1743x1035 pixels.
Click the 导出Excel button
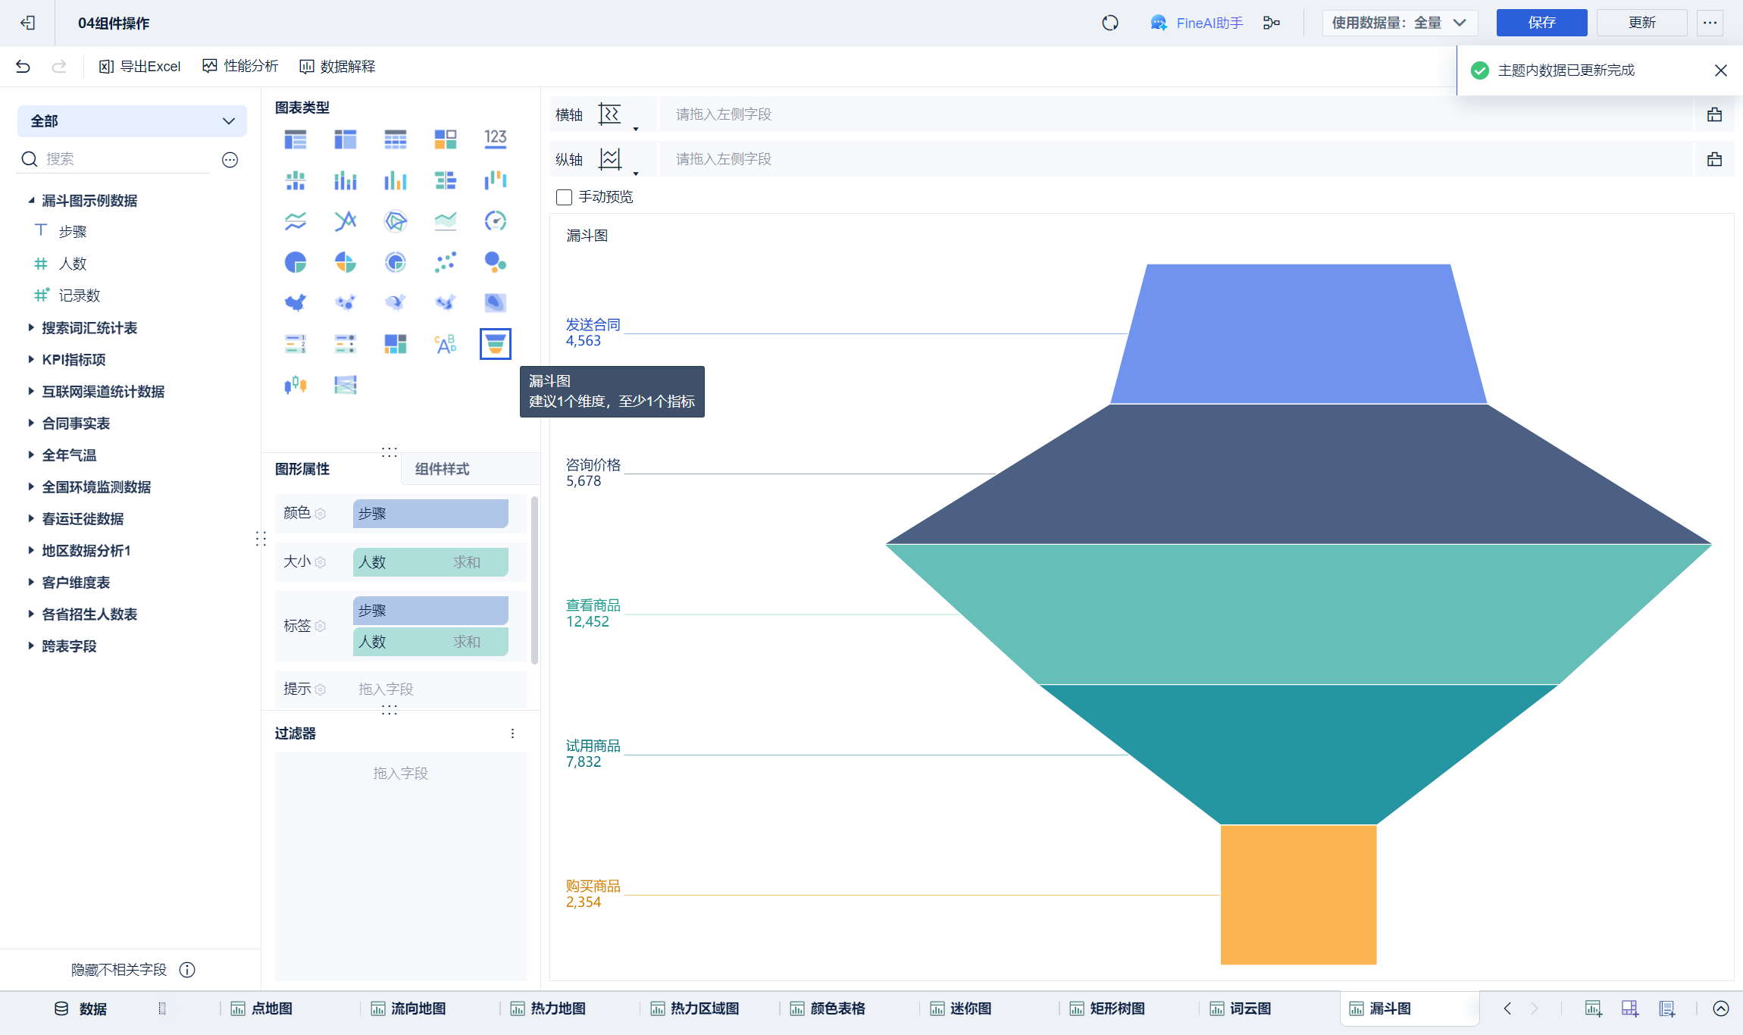[140, 67]
